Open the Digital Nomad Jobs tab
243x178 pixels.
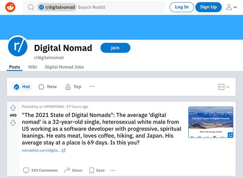(x=64, y=67)
